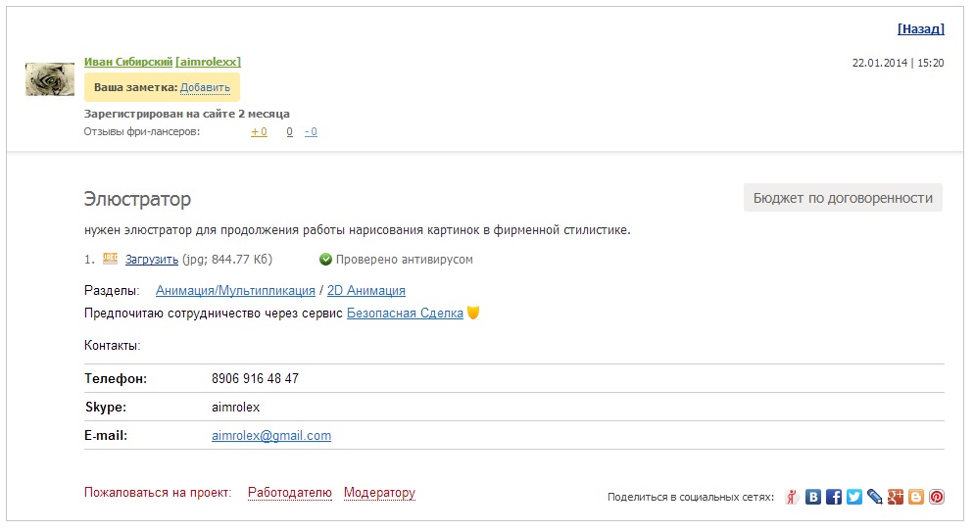
Task: Share the project on VKontakte
Action: tap(813, 497)
